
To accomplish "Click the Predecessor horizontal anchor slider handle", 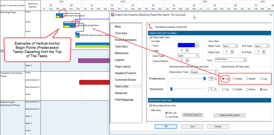I will pos(204,79).
